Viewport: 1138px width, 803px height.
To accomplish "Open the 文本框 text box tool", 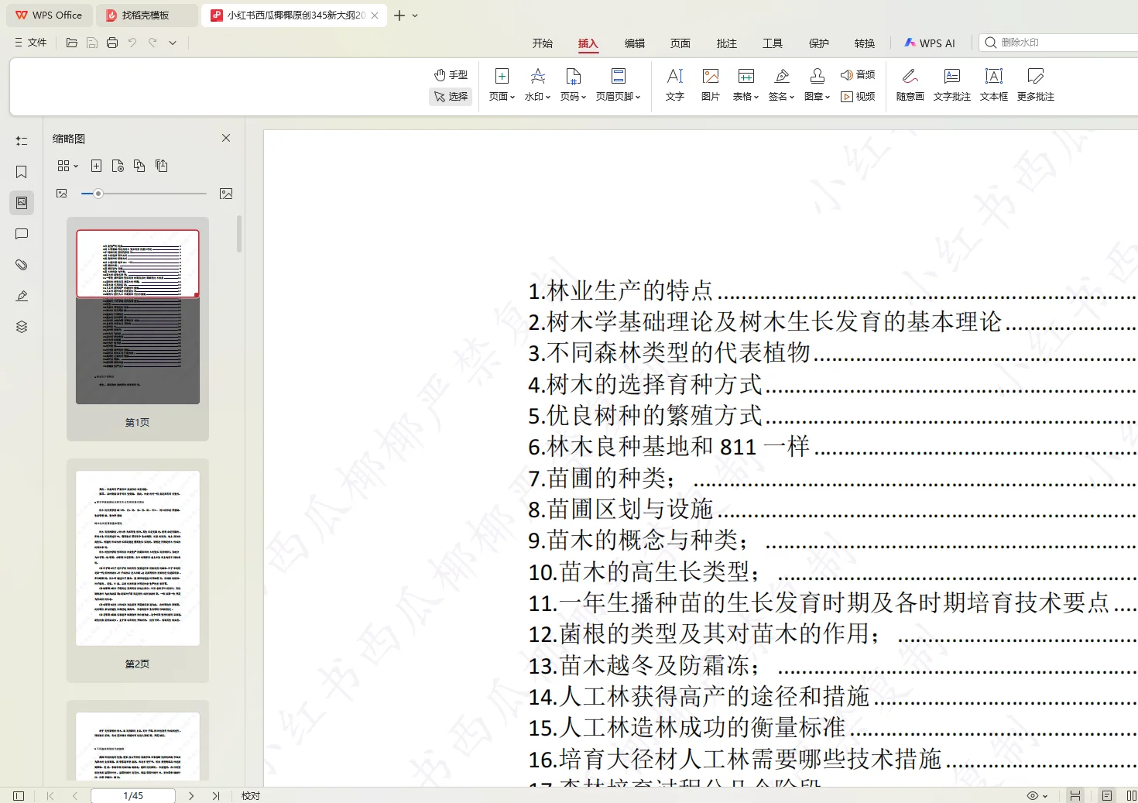I will pyautogui.click(x=993, y=84).
